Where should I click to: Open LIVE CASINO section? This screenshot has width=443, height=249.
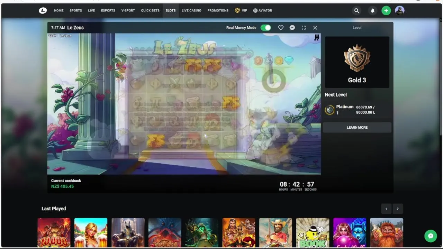pyautogui.click(x=191, y=11)
